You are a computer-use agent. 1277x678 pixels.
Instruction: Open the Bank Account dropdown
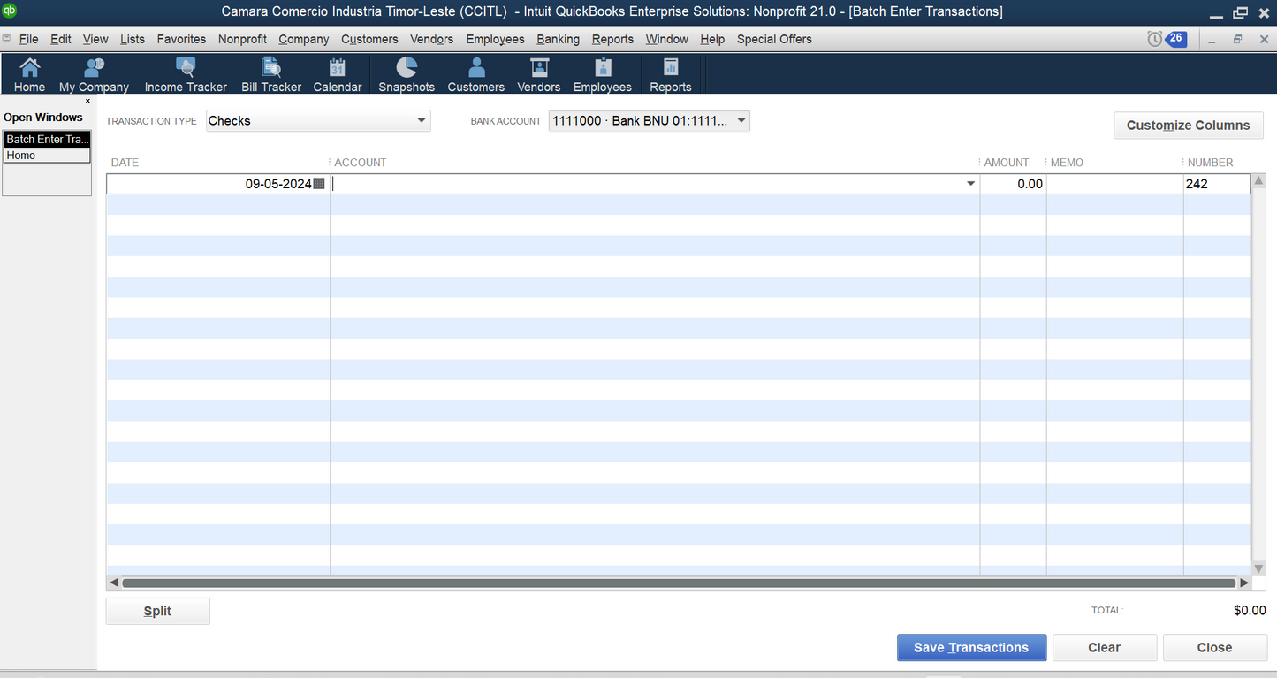[741, 121]
